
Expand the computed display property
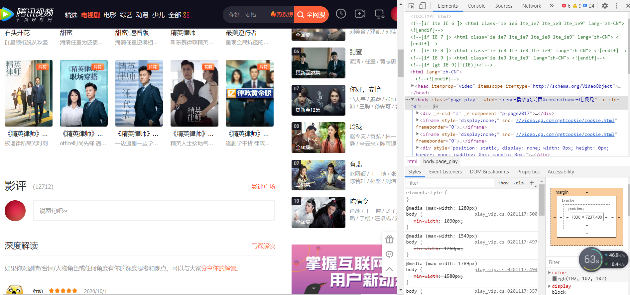(x=550, y=286)
